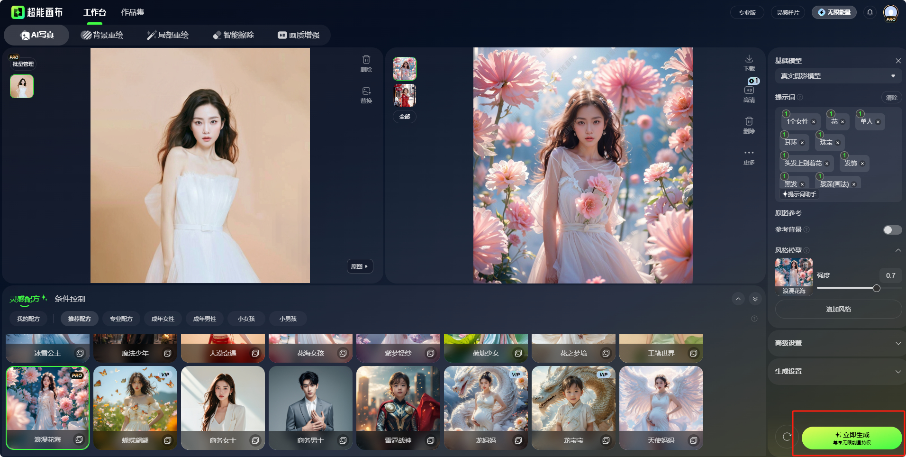Viewport: 906px width, 457px height.
Task: Switch to the 背景重绘 tab
Action: [x=102, y=35]
